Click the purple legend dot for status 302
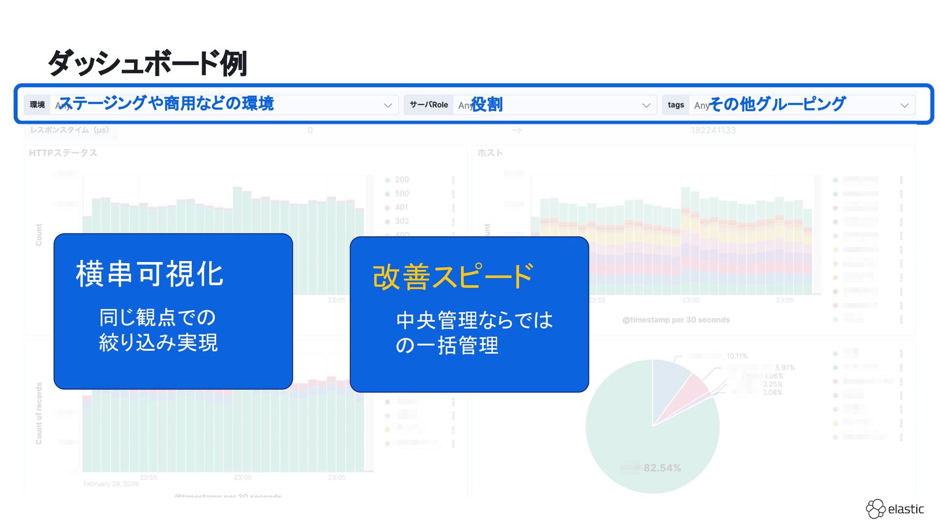This screenshot has width=939, height=528. 387,221
